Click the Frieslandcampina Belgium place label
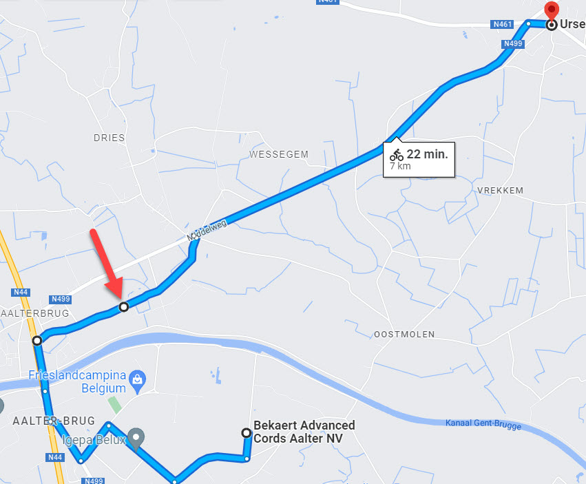The width and height of the screenshot is (586, 484). click(77, 381)
